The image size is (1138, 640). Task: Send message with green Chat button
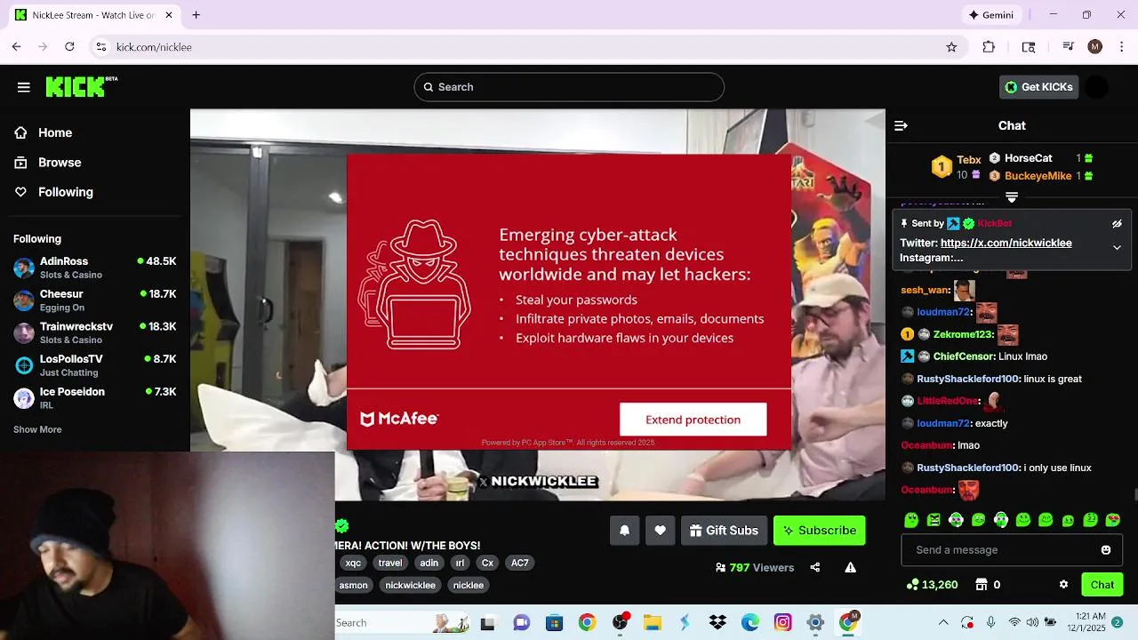click(x=1102, y=585)
